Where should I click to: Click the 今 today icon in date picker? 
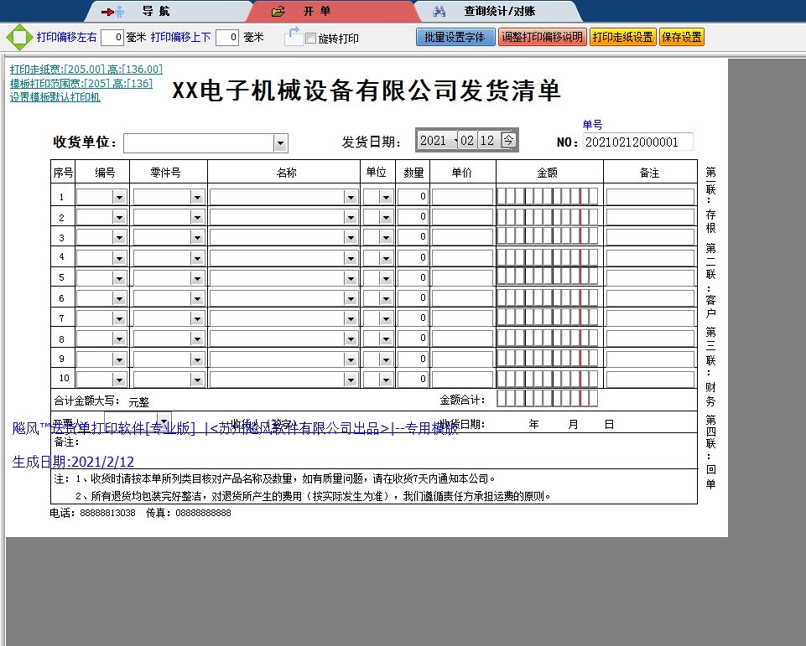click(508, 140)
